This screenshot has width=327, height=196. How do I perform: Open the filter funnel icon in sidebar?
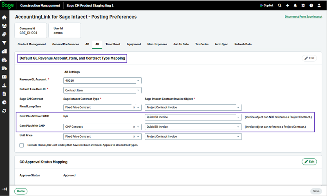[4, 43]
